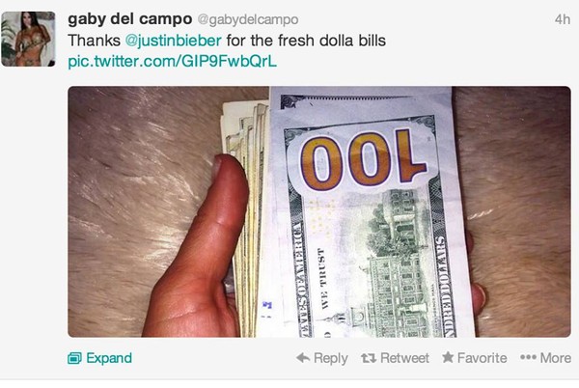579x388 pixels.
Task: Select the Reply text label
Action: [x=330, y=358]
